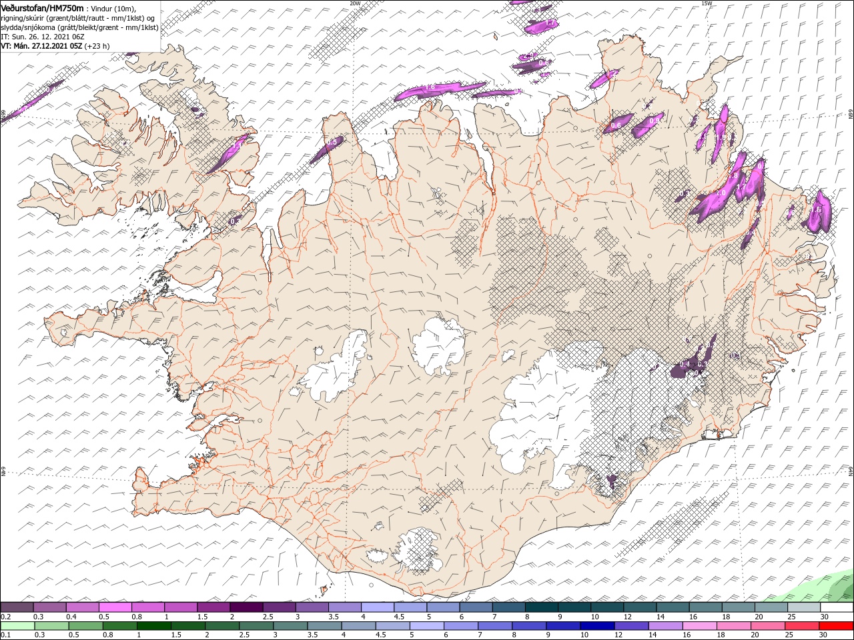Click the bright red swatch in the lower legend row

837,626
